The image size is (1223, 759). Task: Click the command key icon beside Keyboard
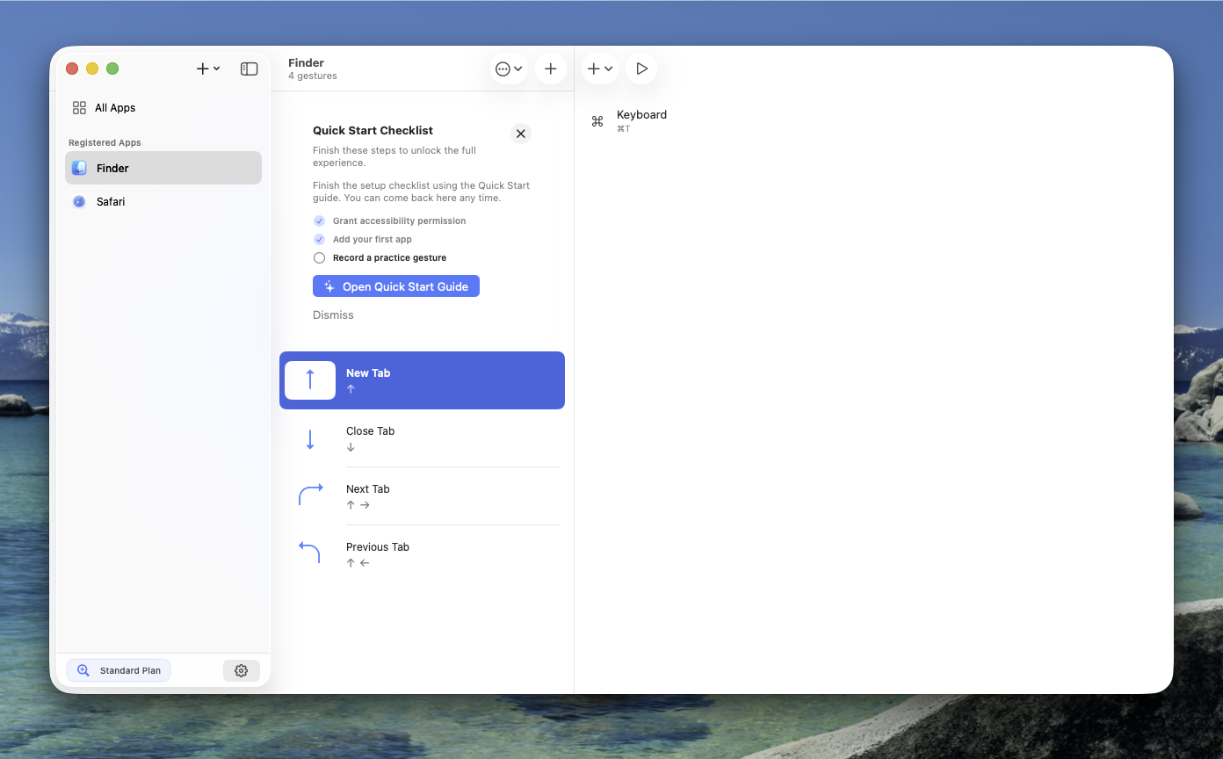597,119
